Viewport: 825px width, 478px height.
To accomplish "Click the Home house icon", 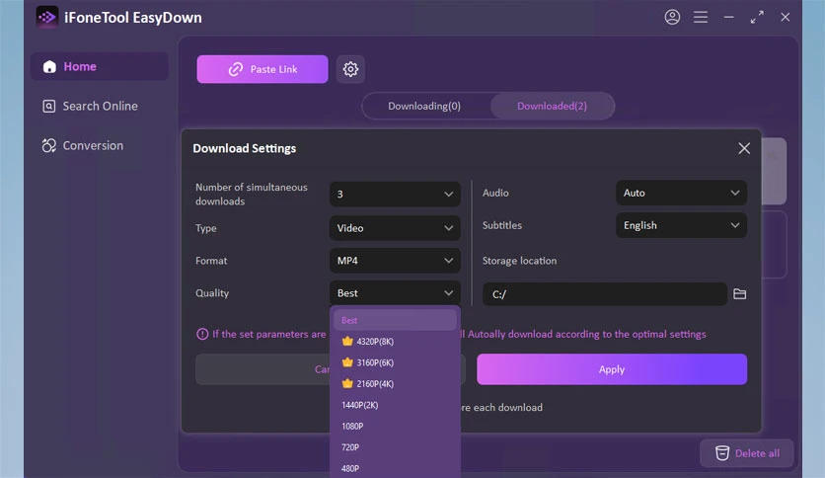I will (49, 66).
